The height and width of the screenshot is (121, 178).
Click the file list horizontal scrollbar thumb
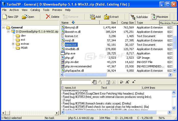(x=85, y=74)
